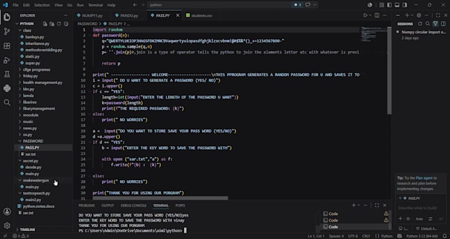Go back with the navigation arrow
Viewport: 450px width, 239px height.
[x=135, y=5]
